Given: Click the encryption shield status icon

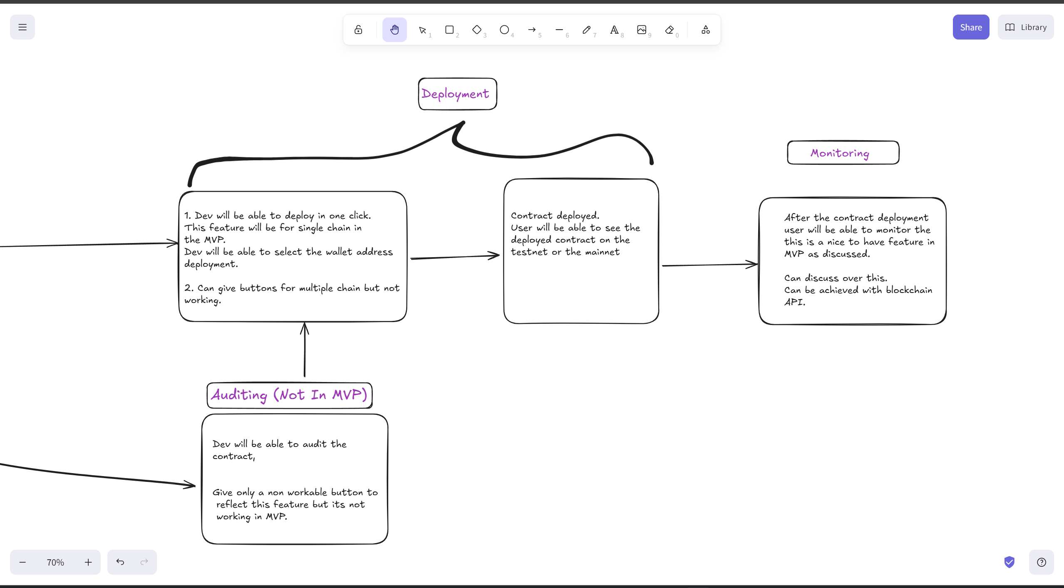Looking at the screenshot, I should pyautogui.click(x=1010, y=562).
